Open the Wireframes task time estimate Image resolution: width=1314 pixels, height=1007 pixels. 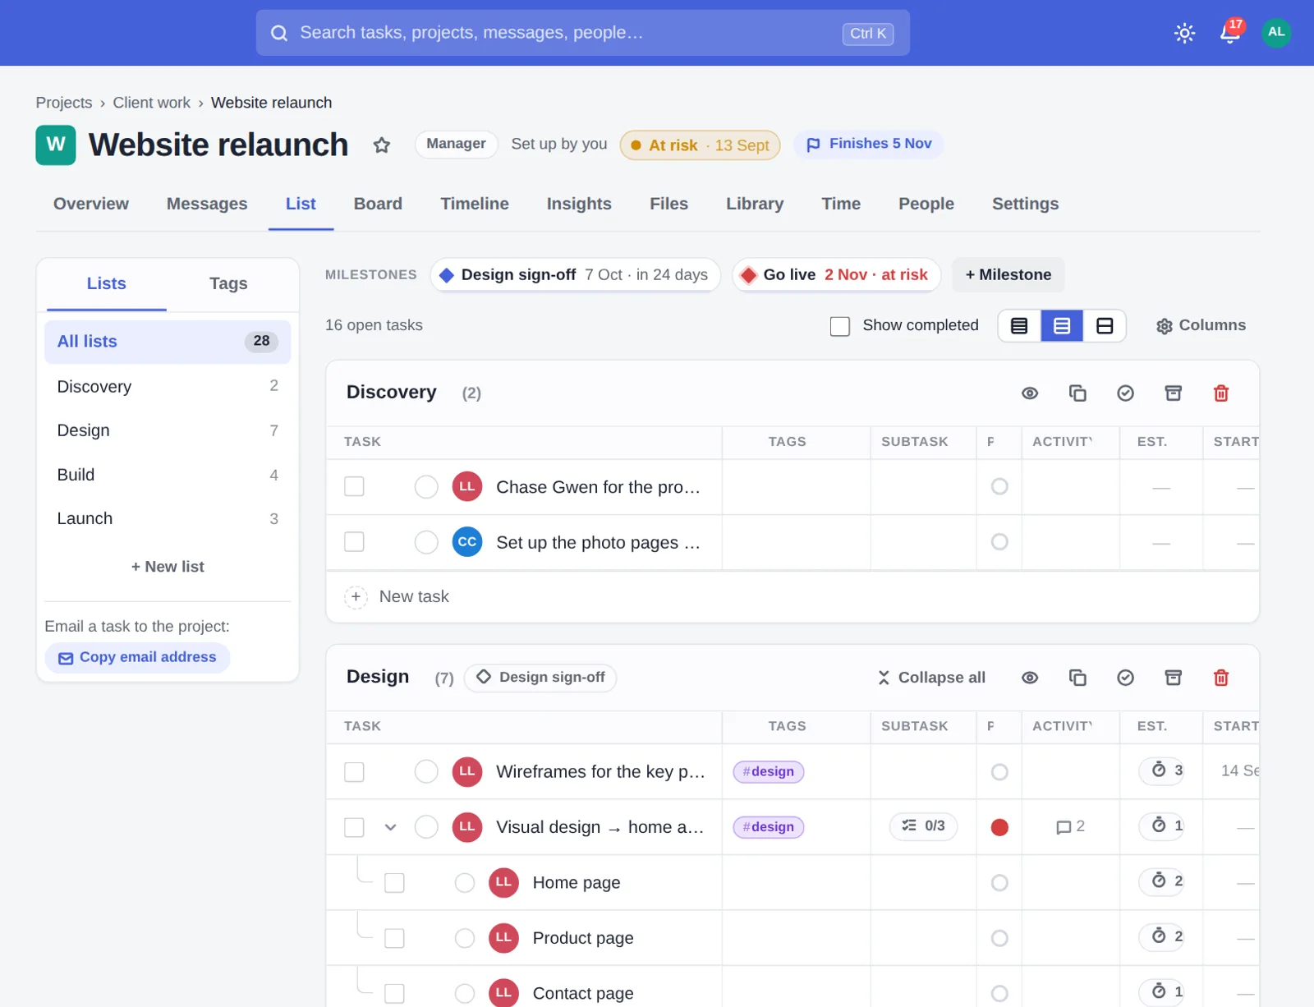coord(1163,770)
